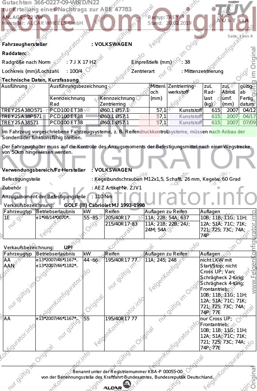Click 'Anzugsmoment der Befestigungsteile' label
The height and width of the screenshot is (391, 257).
[44, 197]
